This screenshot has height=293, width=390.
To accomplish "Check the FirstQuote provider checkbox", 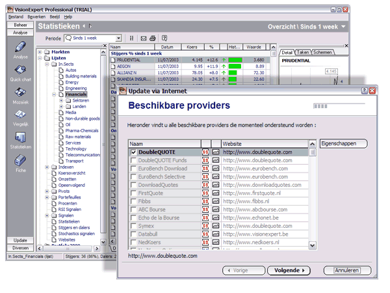I will pyautogui.click(x=133, y=193).
